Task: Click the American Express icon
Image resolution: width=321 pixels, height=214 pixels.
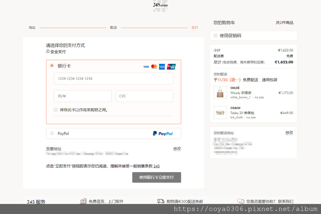Action: pyautogui.click(x=162, y=67)
